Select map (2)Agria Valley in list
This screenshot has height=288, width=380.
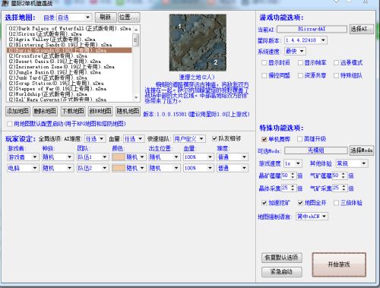click(x=69, y=40)
